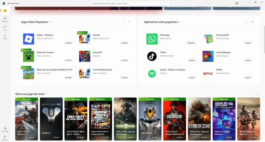The width and height of the screenshot is (265, 142).
Task: Show previous page of Aplicativos mais populares
Action: 247,22
